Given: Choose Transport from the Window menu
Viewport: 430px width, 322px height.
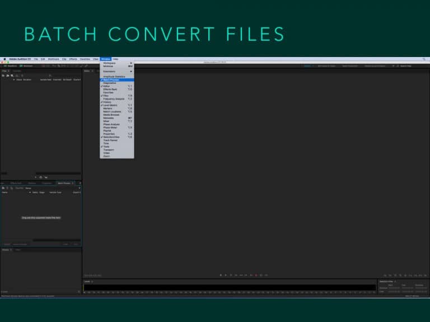Looking at the screenshot, I should coord(117,150).
